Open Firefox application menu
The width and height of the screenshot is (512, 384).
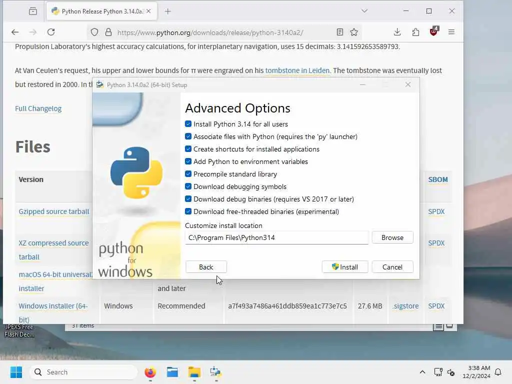pyautogui.click(x=451, y=31)
